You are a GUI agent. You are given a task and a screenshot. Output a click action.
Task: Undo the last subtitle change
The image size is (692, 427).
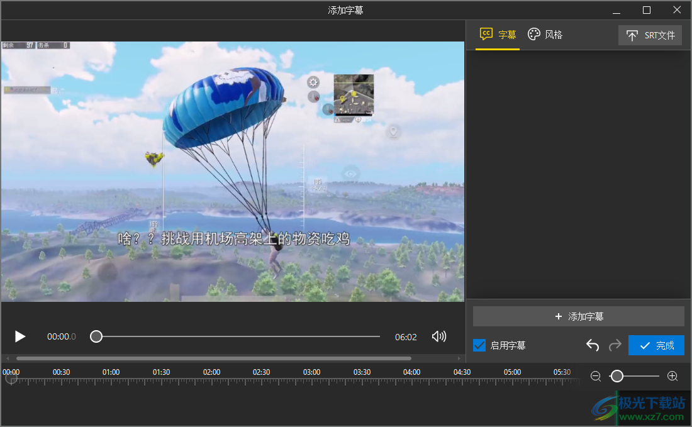coord(592,345)
